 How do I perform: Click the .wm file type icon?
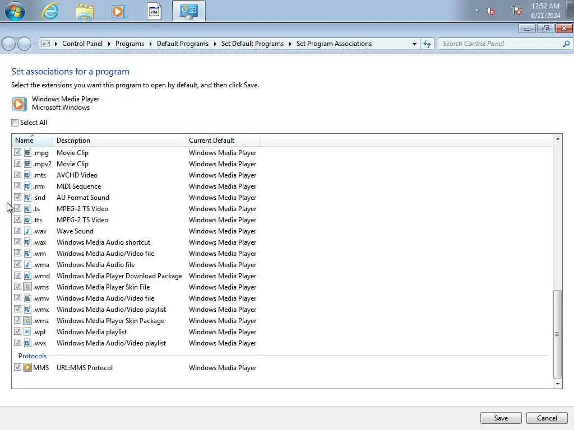27,254
